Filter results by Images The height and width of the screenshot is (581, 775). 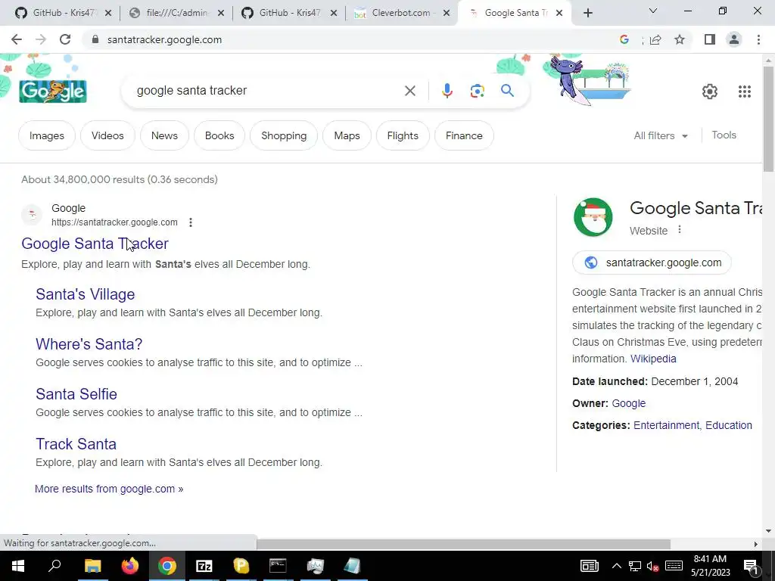[46, 135]
